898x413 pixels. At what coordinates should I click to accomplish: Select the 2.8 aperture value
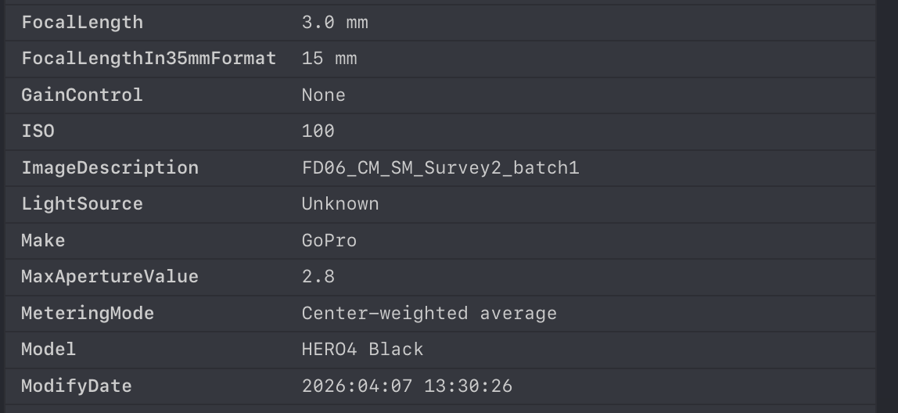(318, 277)
